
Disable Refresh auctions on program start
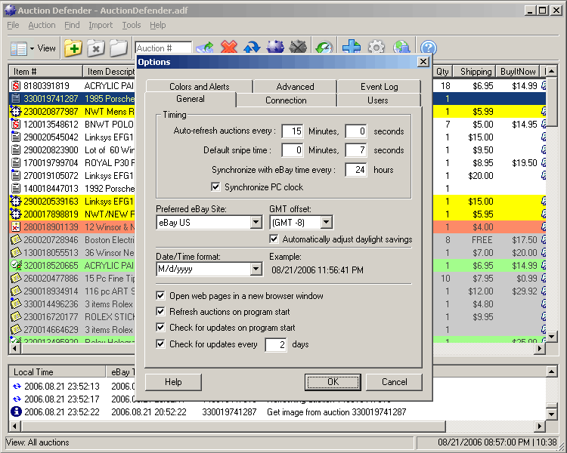(x=161, y=312)
